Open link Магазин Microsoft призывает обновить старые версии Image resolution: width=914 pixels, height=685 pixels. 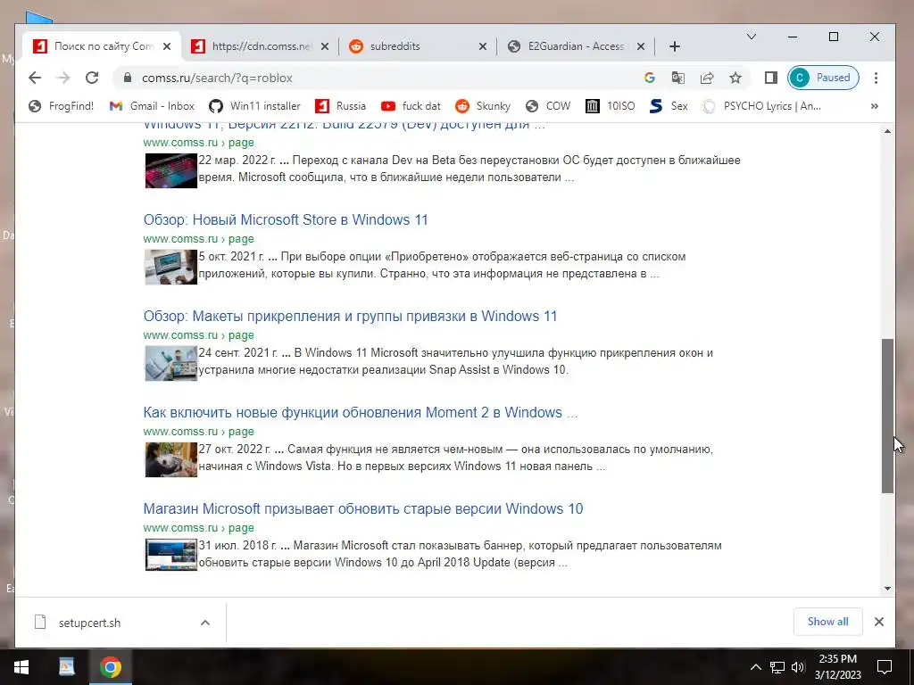[363, 508]
